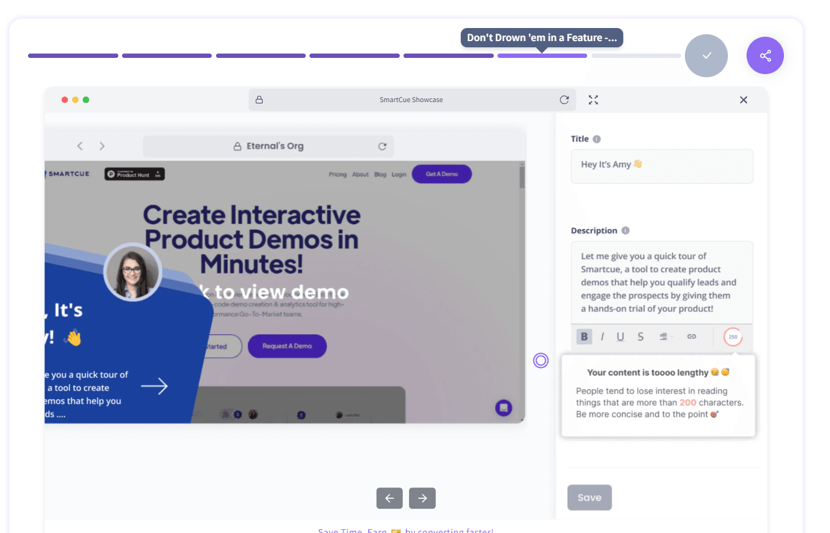Screen dimensions: 830x533
Task: Click the SmartCue logo
Action: pyautogui.click(x=67, y=174)
